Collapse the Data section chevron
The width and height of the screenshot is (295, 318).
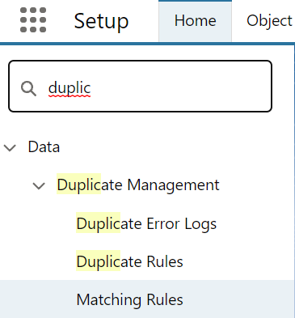point(10,148)
